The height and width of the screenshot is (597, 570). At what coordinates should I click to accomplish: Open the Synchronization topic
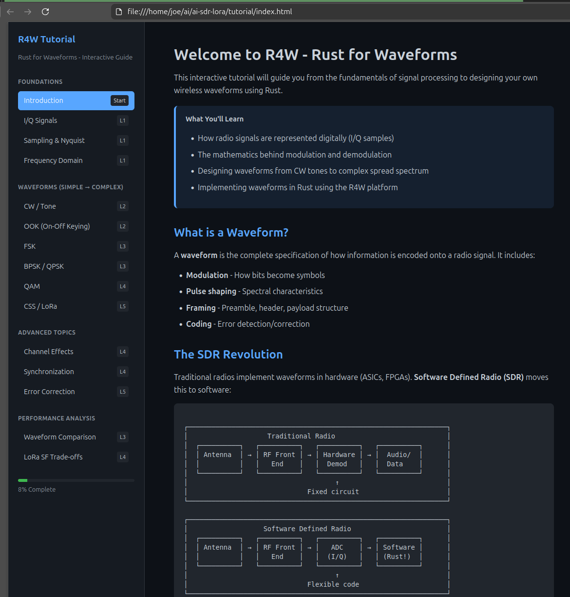click(x=49, y=372)
